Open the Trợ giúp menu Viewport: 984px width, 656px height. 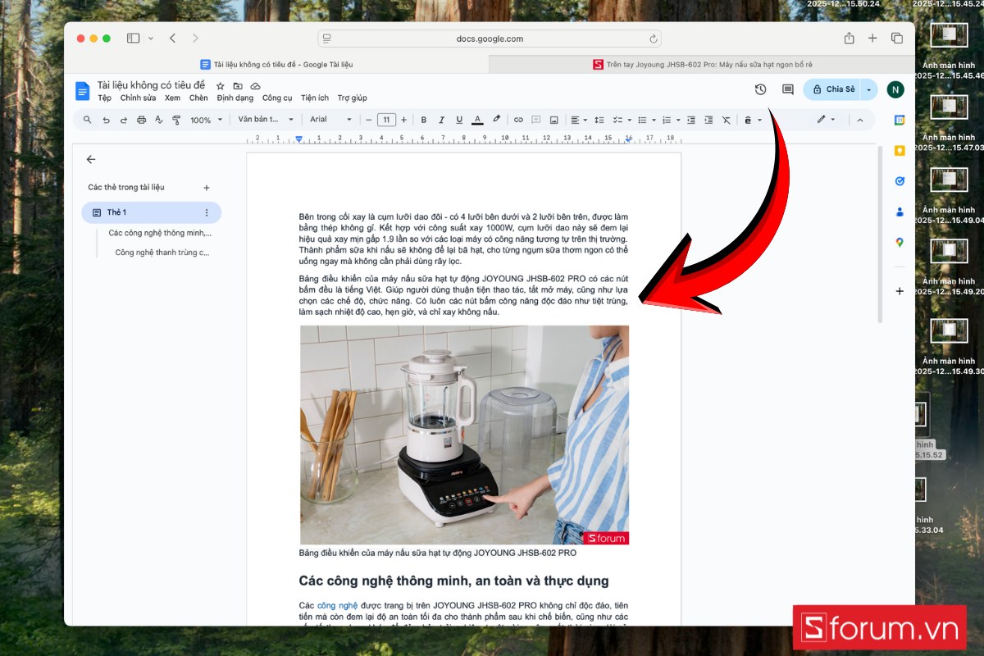(353, 98)
